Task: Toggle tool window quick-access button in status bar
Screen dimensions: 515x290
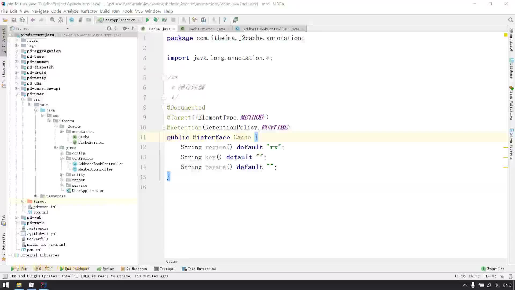Action: [x=5, y=276]
